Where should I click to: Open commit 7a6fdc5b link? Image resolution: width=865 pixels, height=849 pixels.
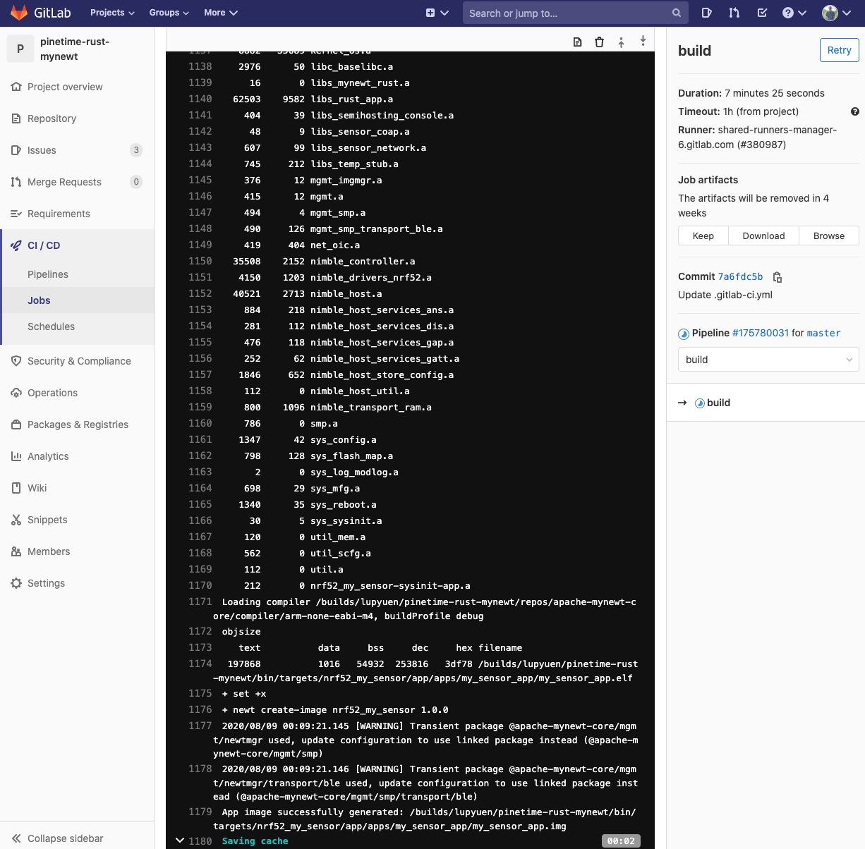(x=740, y=277)
